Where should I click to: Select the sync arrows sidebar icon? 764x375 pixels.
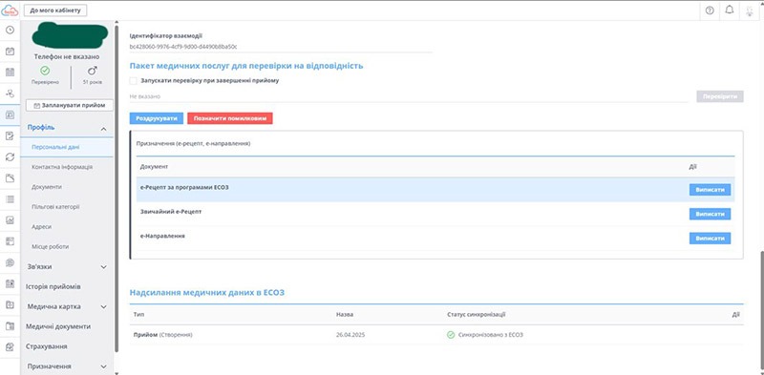coord(10,156)
